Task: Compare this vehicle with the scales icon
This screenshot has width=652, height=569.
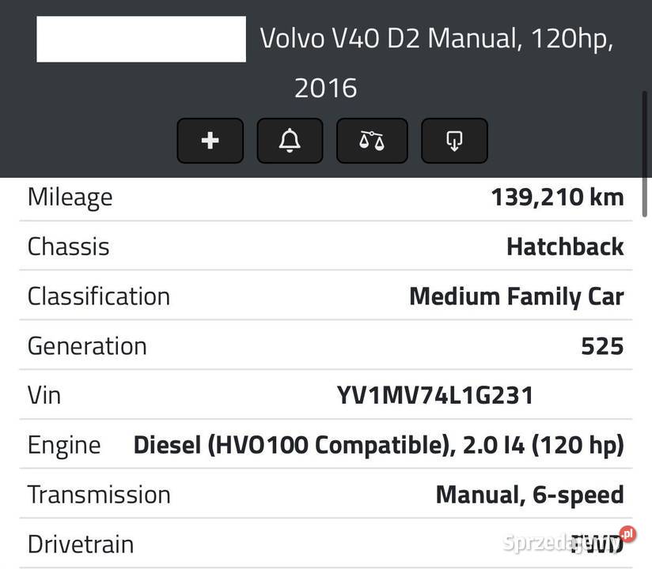Action: click(x=372, y=141)
